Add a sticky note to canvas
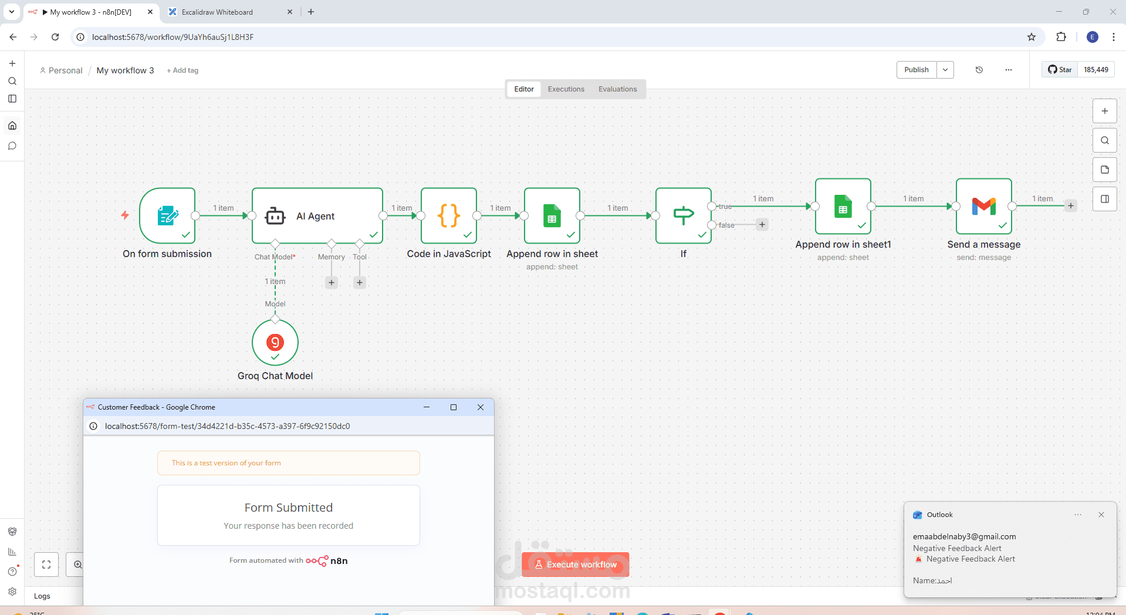Image resolution: width=1126 pixels, height=615 pixels. pos(1105,170)
